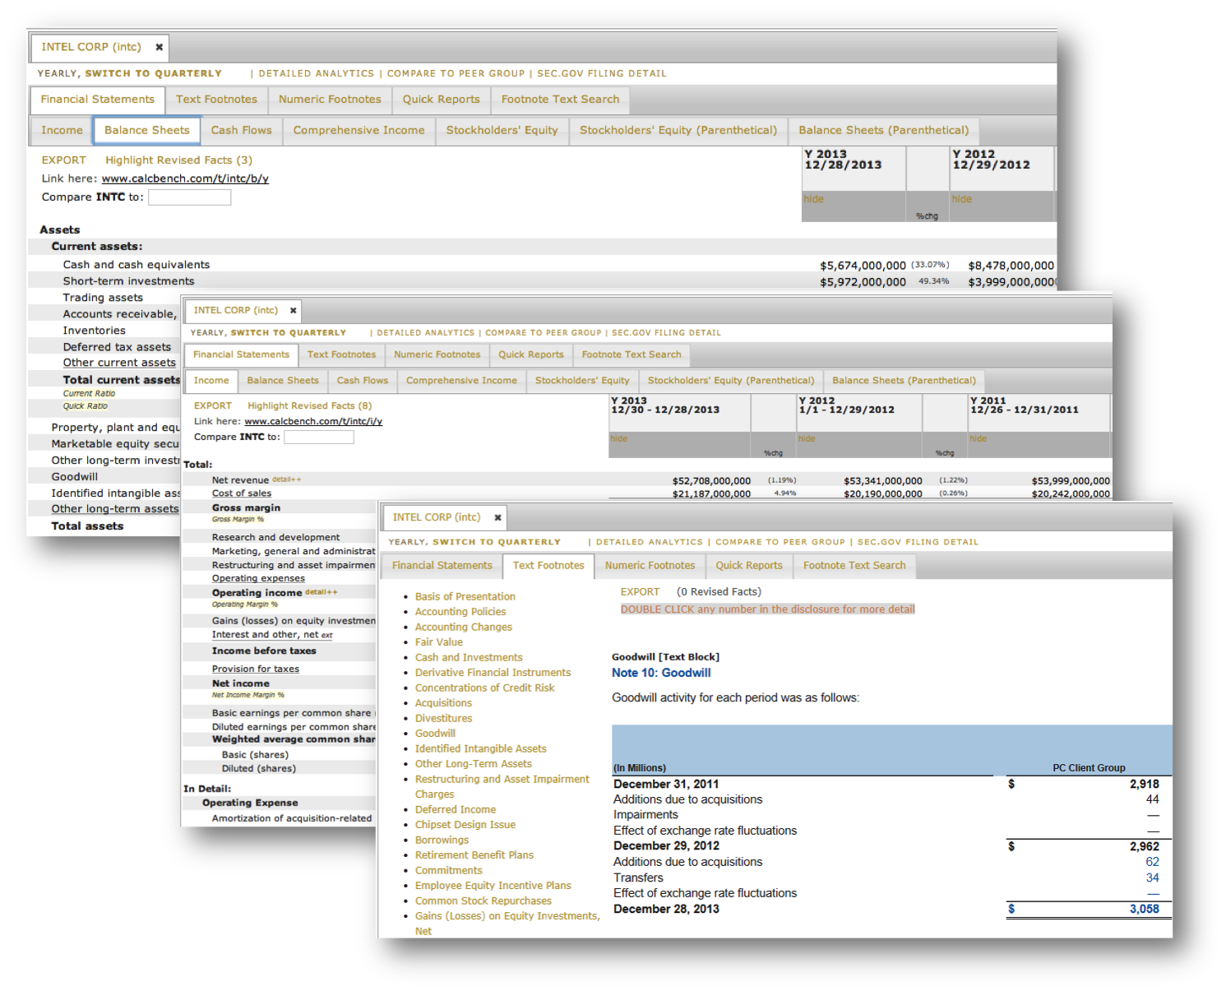Open Quick Reports tab next to Numeric Footnotes in top window
The height and width of the screenshot is (991, 1226).
[441, 100]
